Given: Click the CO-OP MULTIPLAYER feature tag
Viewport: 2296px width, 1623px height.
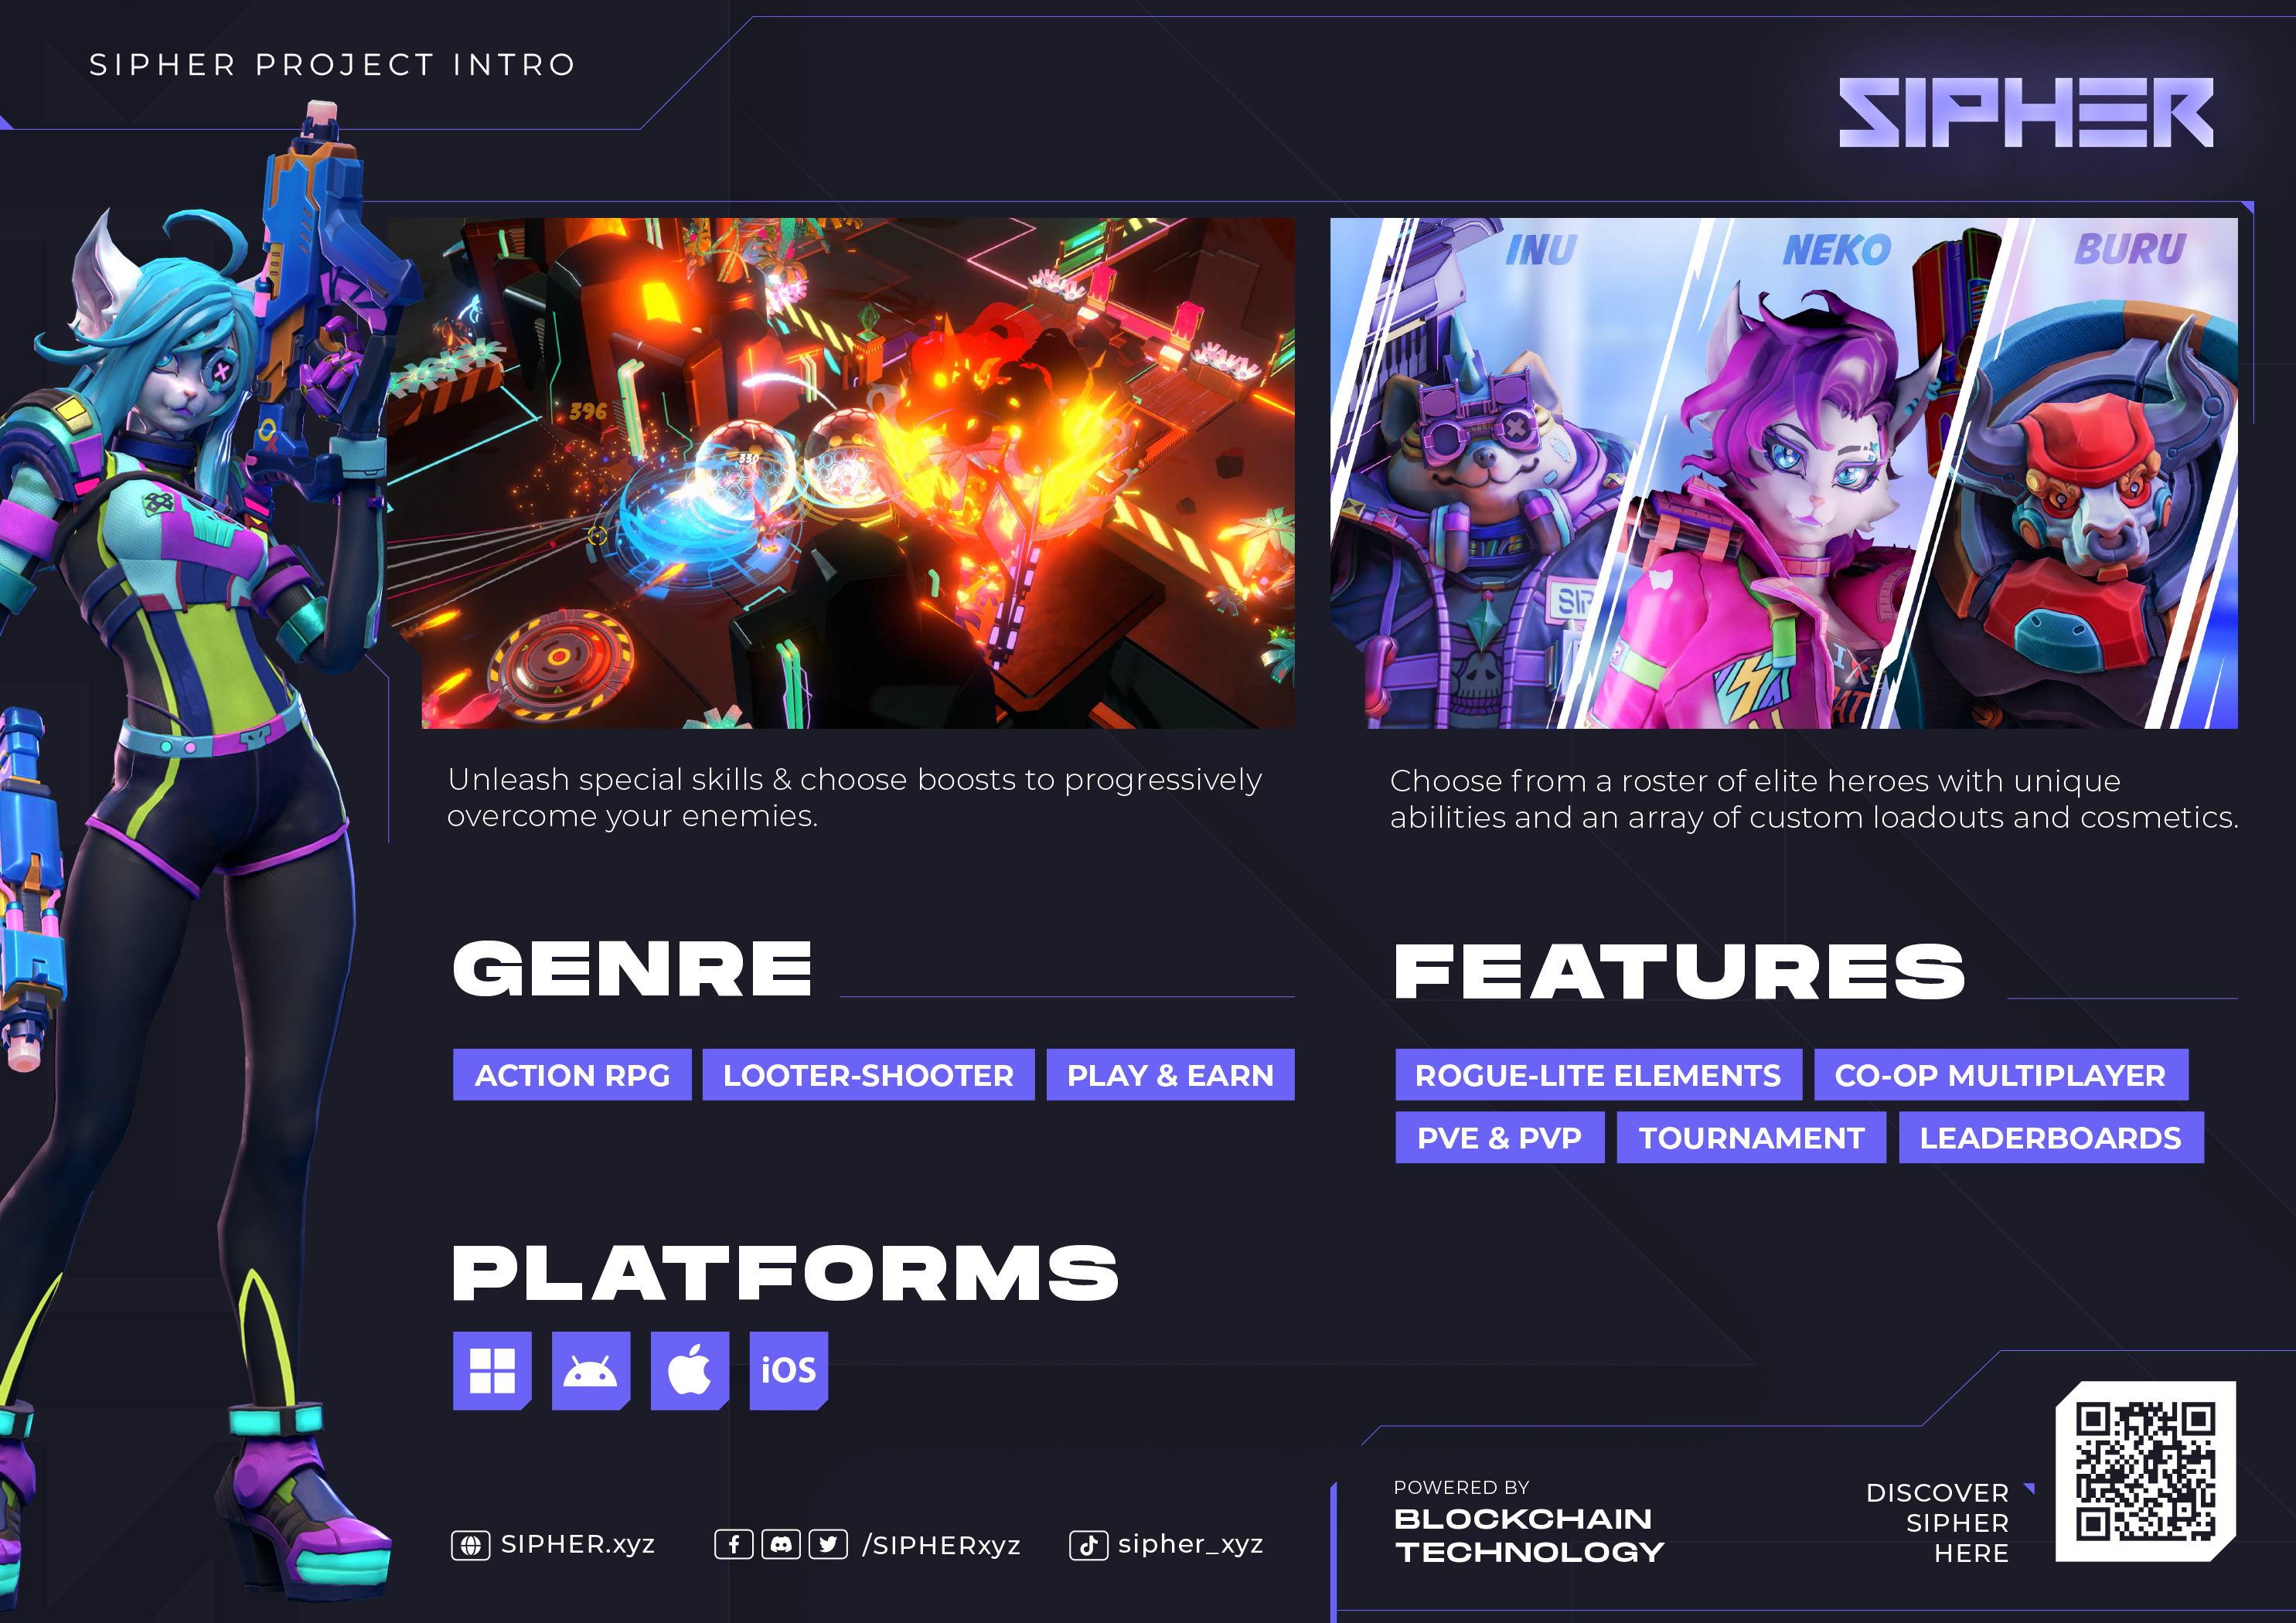Looking at the screenshot, I should [x=2000, y=1075].
